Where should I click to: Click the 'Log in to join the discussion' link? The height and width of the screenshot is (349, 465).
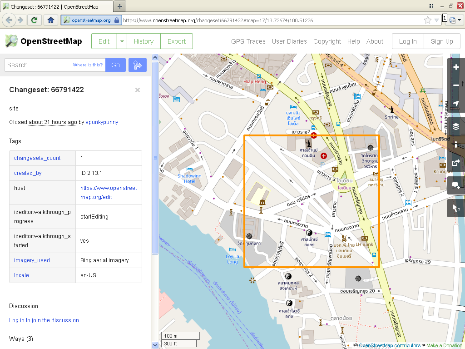[x=44, y=320]
